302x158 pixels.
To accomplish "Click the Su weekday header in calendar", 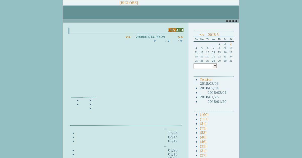I will (x=196, y=39).
